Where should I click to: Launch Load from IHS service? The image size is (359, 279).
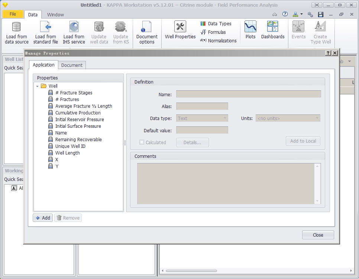pos(74,32)
